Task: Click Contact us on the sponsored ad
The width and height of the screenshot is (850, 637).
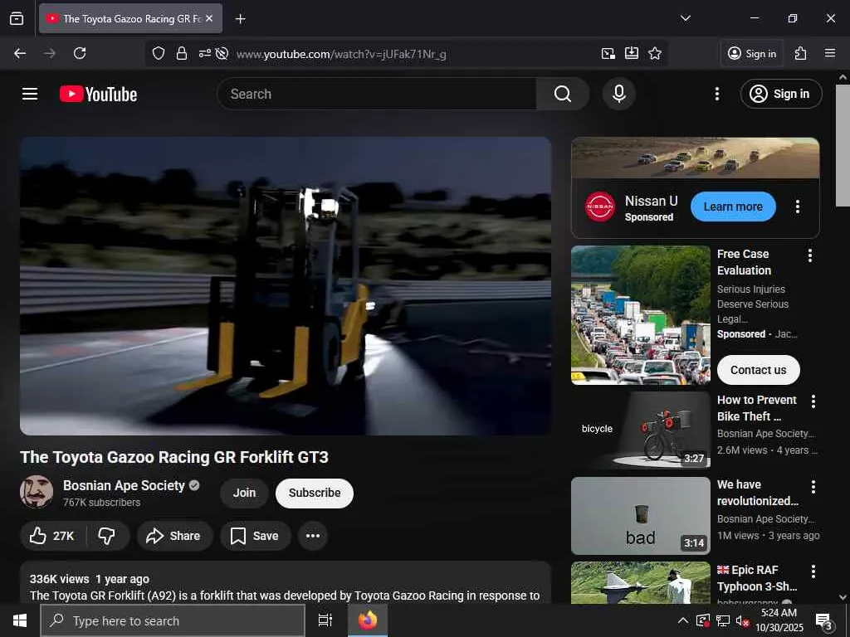Action: click(758, 370)
